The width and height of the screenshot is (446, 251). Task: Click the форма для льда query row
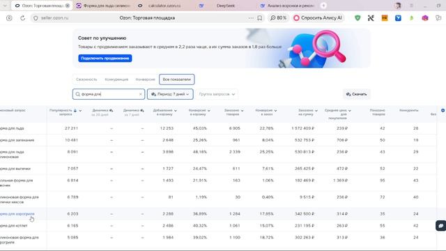pyautogui.click(x=218, y=128)
